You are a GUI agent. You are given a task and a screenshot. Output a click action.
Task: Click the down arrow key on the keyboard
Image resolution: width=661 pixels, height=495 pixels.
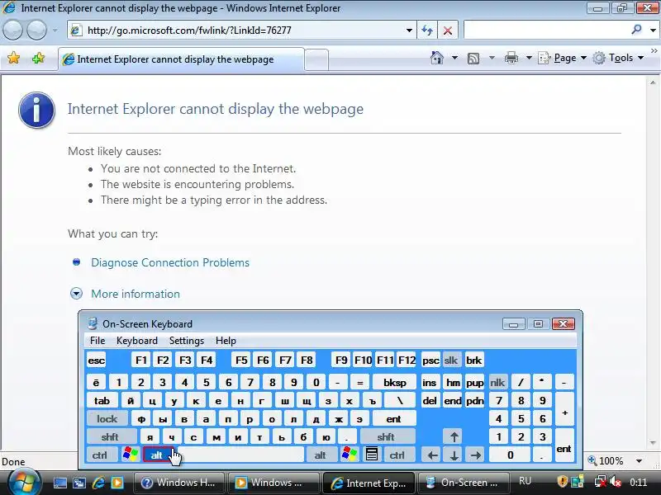tap(454, 455)
